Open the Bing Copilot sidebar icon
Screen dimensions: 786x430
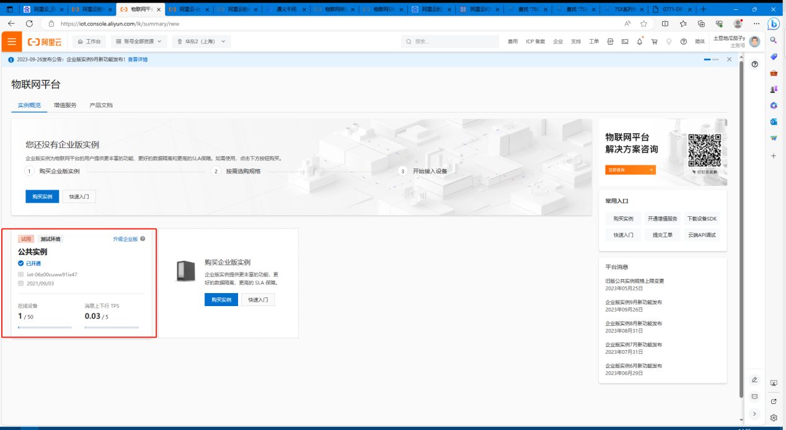pyautogui.click(x=774, y=24)
